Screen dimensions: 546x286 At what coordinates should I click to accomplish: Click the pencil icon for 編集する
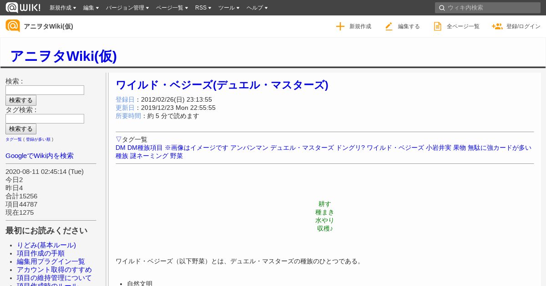(389, 26)
